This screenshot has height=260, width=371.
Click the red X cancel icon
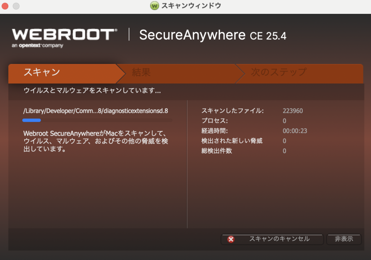(x=230, y=239)
